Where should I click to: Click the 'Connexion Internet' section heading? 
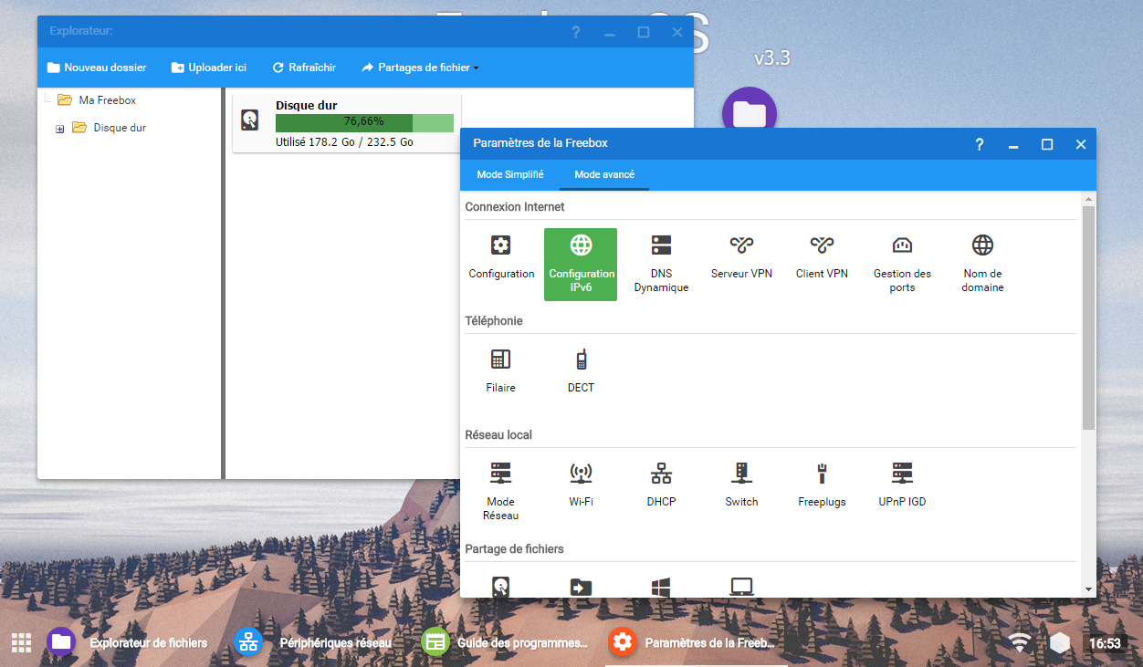515,207
